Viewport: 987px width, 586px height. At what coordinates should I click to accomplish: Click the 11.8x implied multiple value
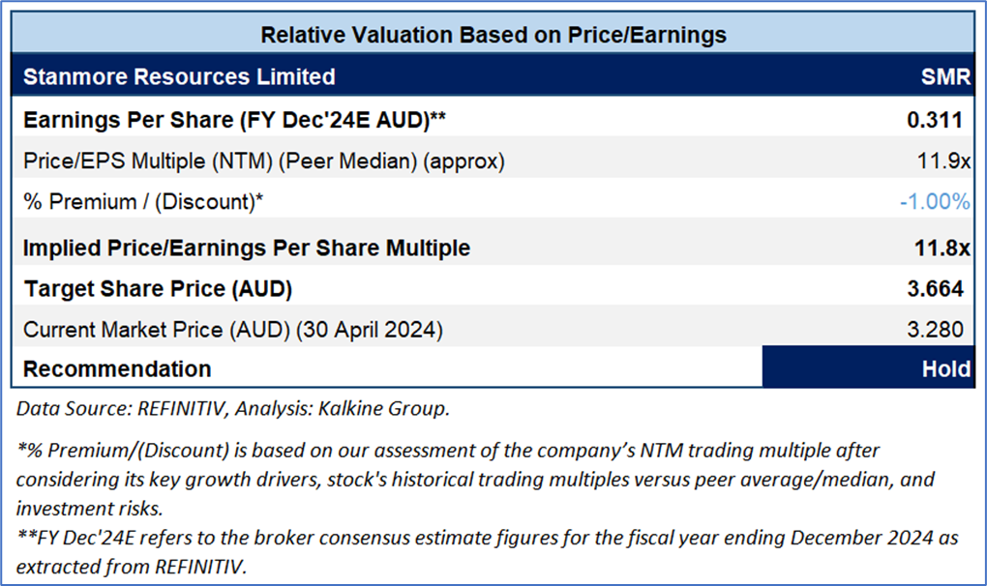942,248
